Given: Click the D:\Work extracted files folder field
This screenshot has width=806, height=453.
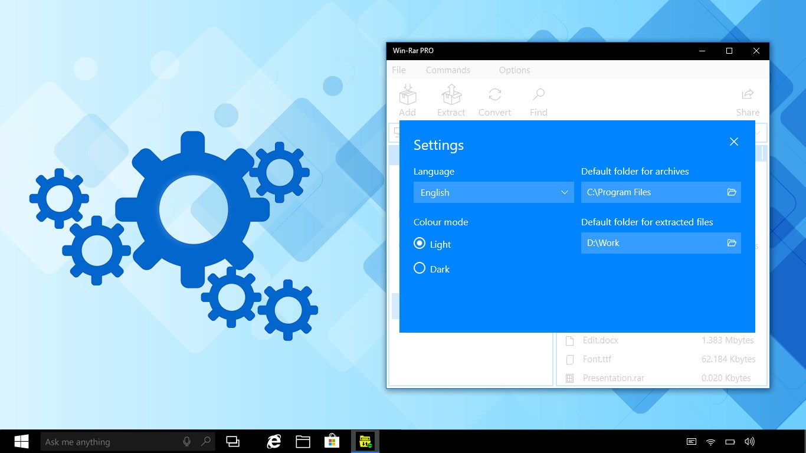Looking at the screenshot, I should 661,243.
